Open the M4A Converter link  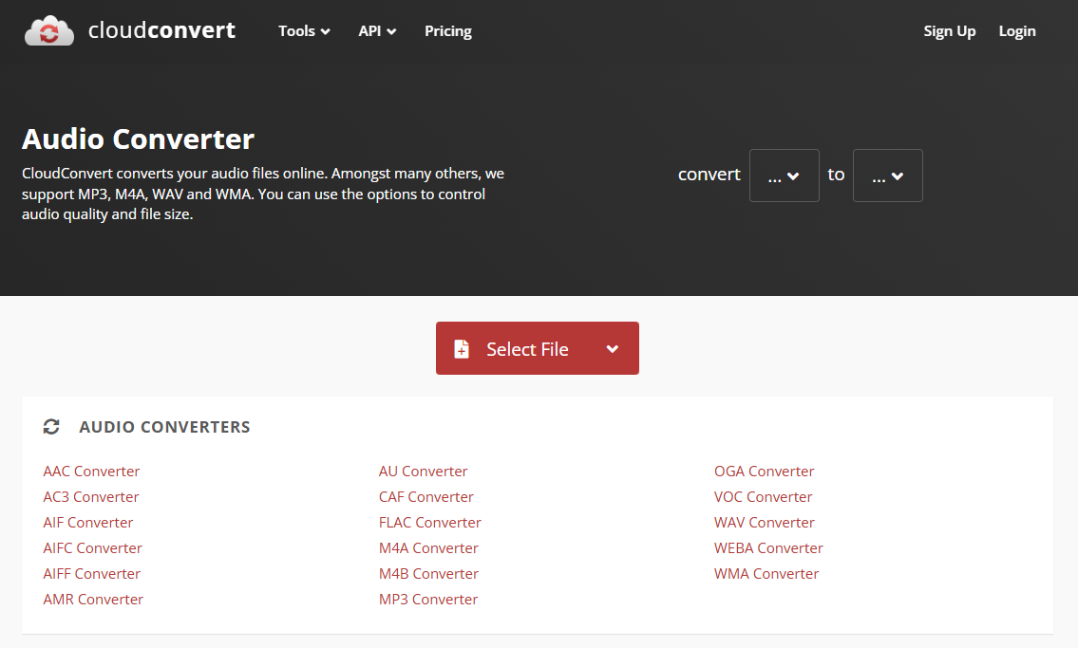[x=428, y=548]
